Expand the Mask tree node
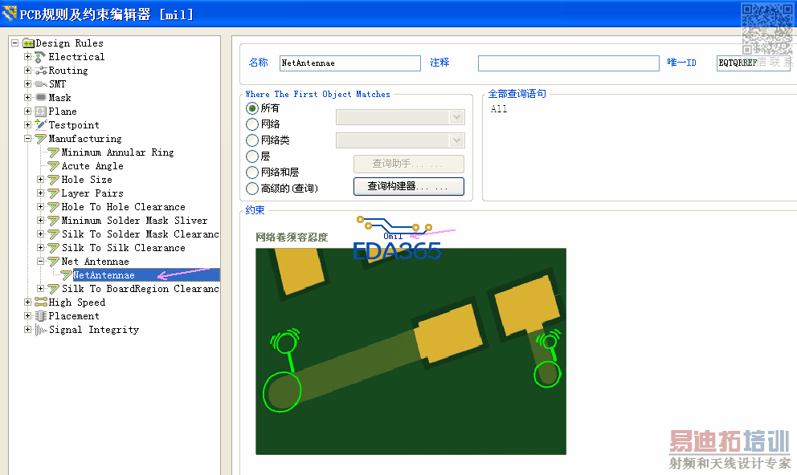The height and width of the screenshot is (475, 797). click(28, 97)
